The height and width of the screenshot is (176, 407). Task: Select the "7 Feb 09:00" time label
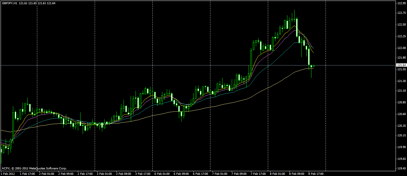tap(239, 174)
